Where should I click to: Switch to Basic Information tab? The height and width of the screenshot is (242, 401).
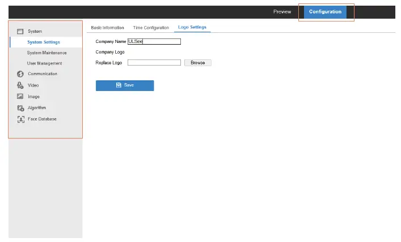(107, 28)
